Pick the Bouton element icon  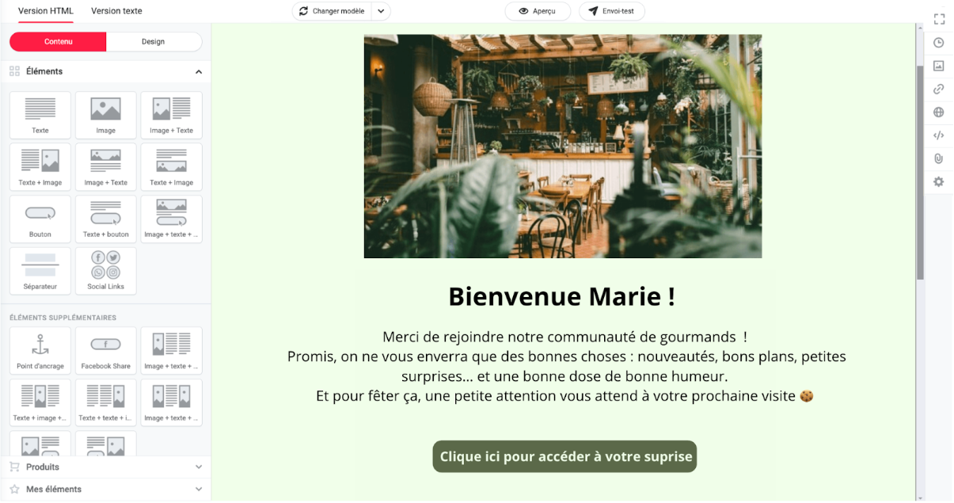point(40,219)
